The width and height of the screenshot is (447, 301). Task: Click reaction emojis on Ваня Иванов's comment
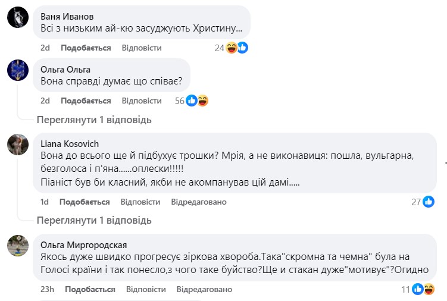point(237,48)
